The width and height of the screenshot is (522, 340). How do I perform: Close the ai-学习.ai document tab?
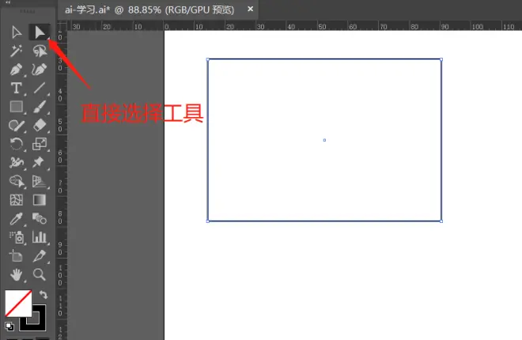point(251,9)
